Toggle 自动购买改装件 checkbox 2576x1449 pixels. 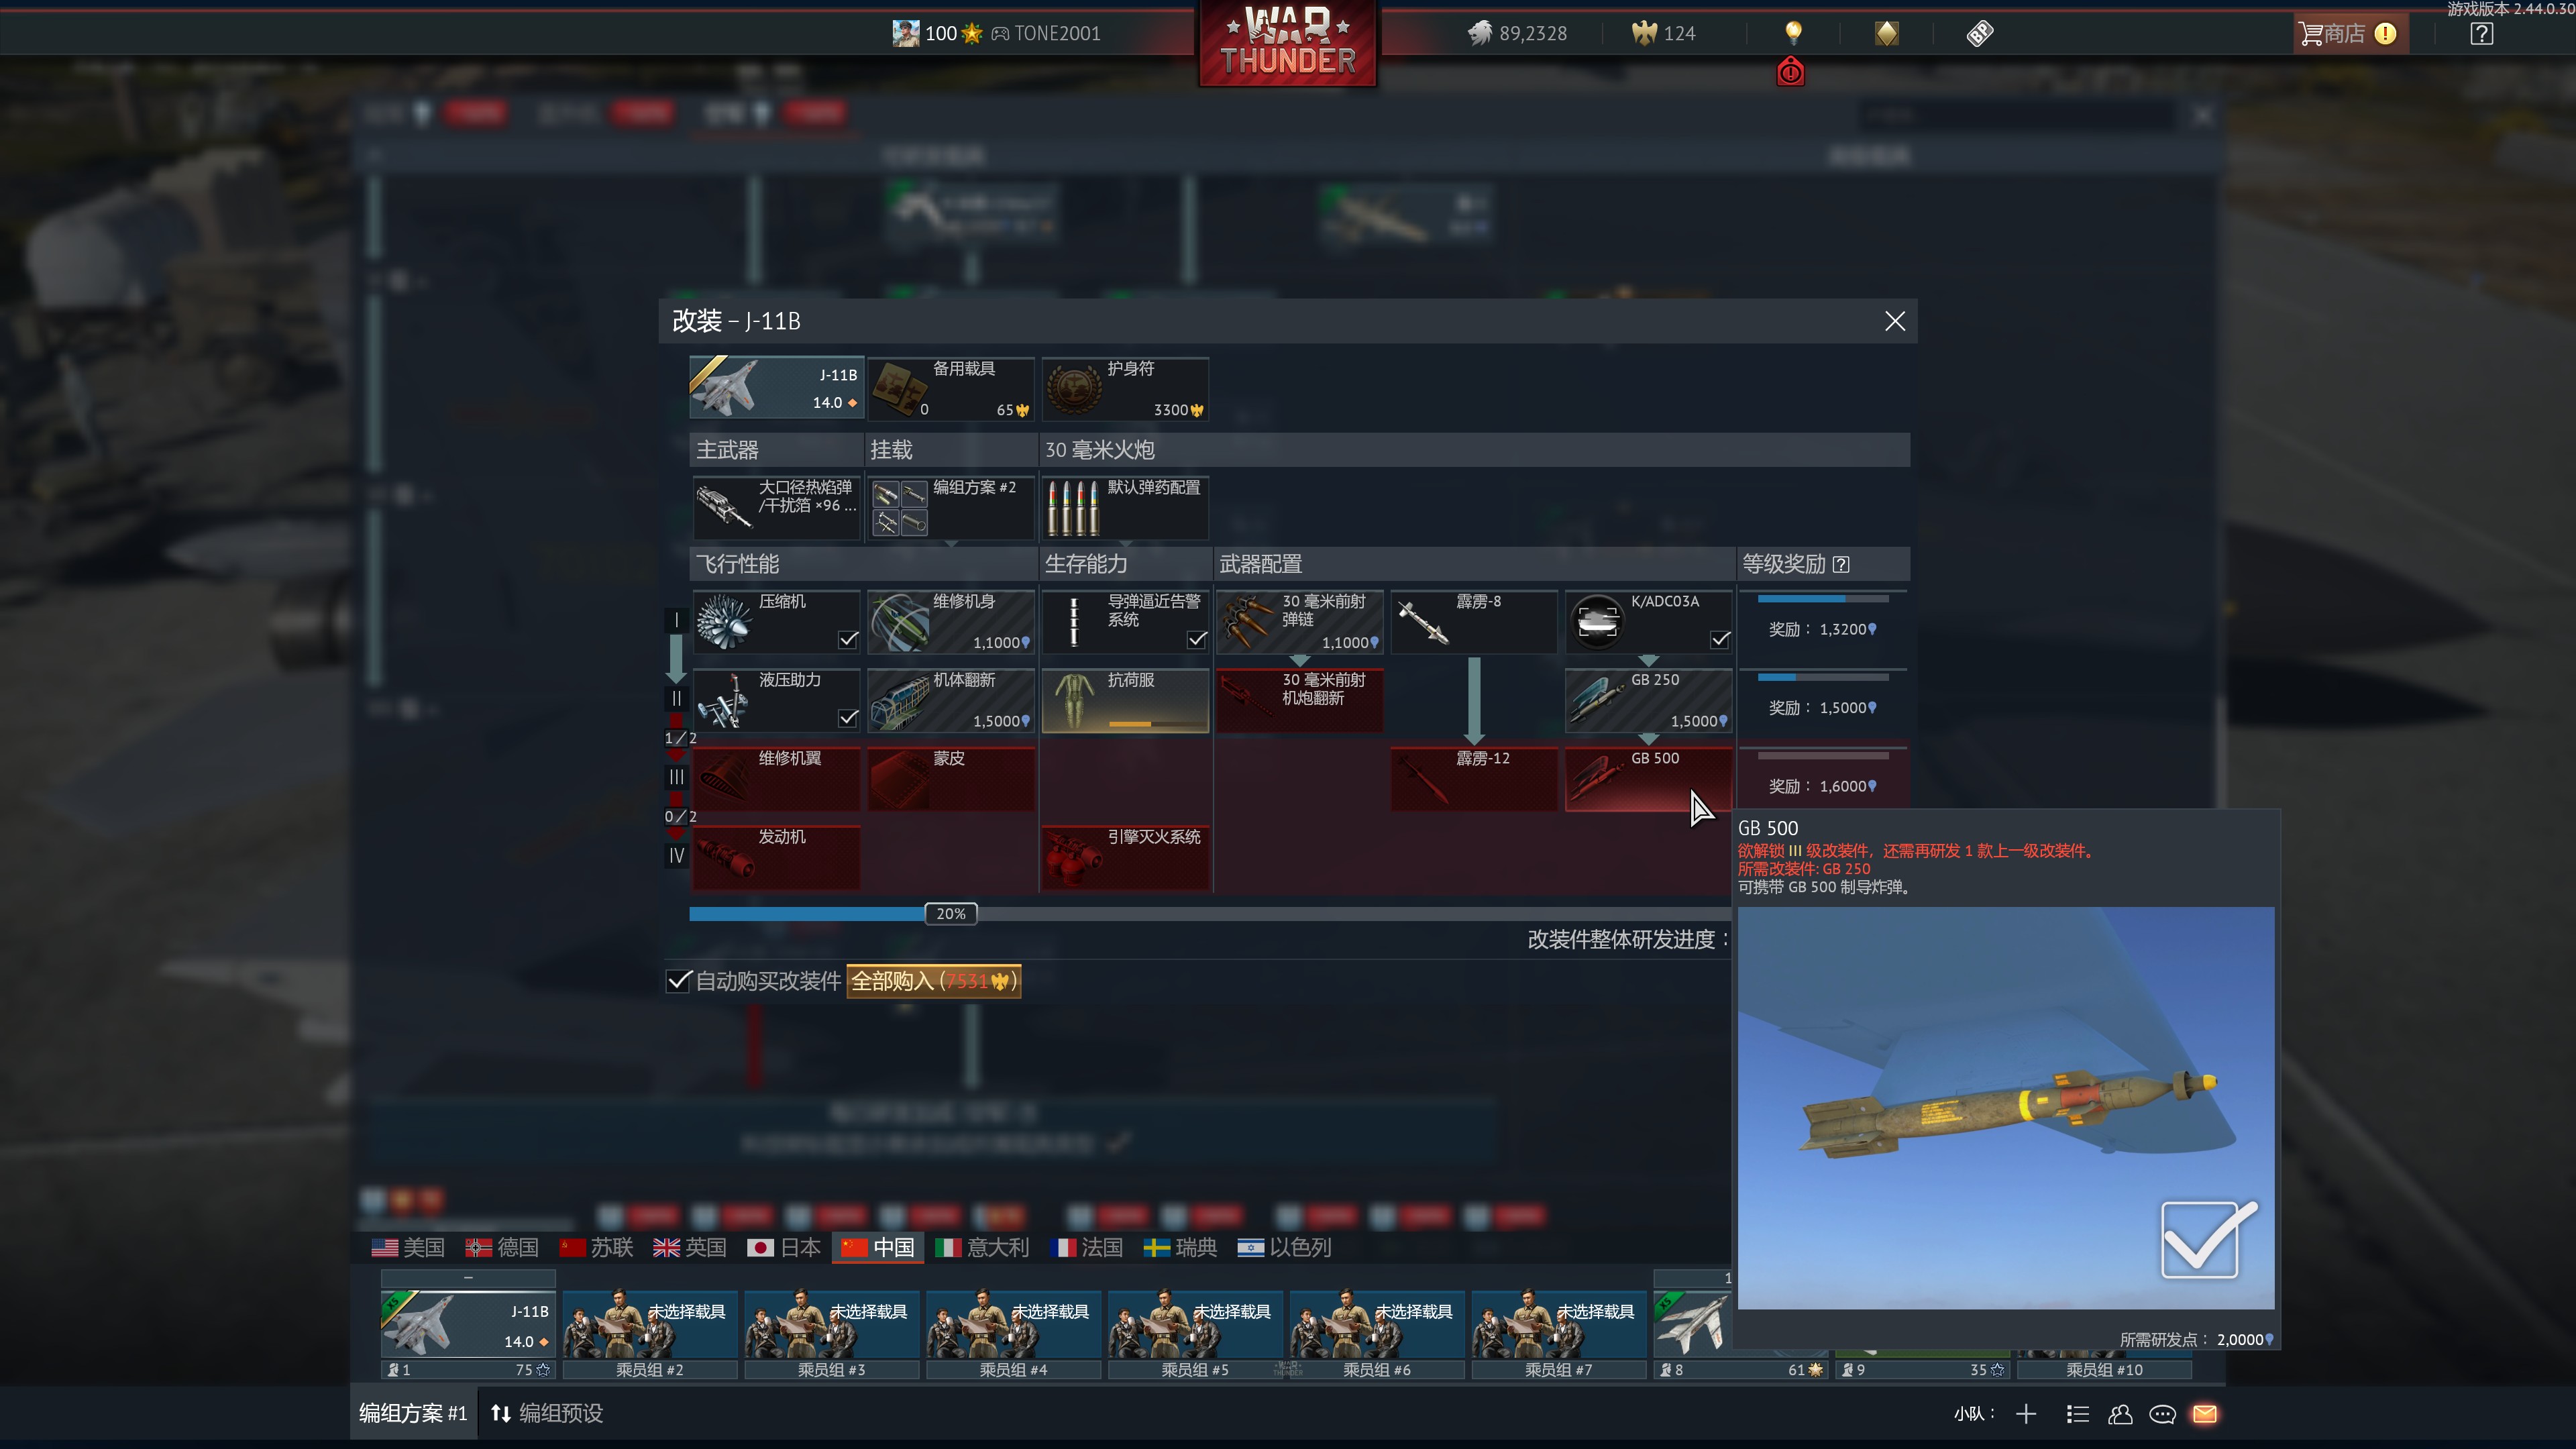click(678, 981)
